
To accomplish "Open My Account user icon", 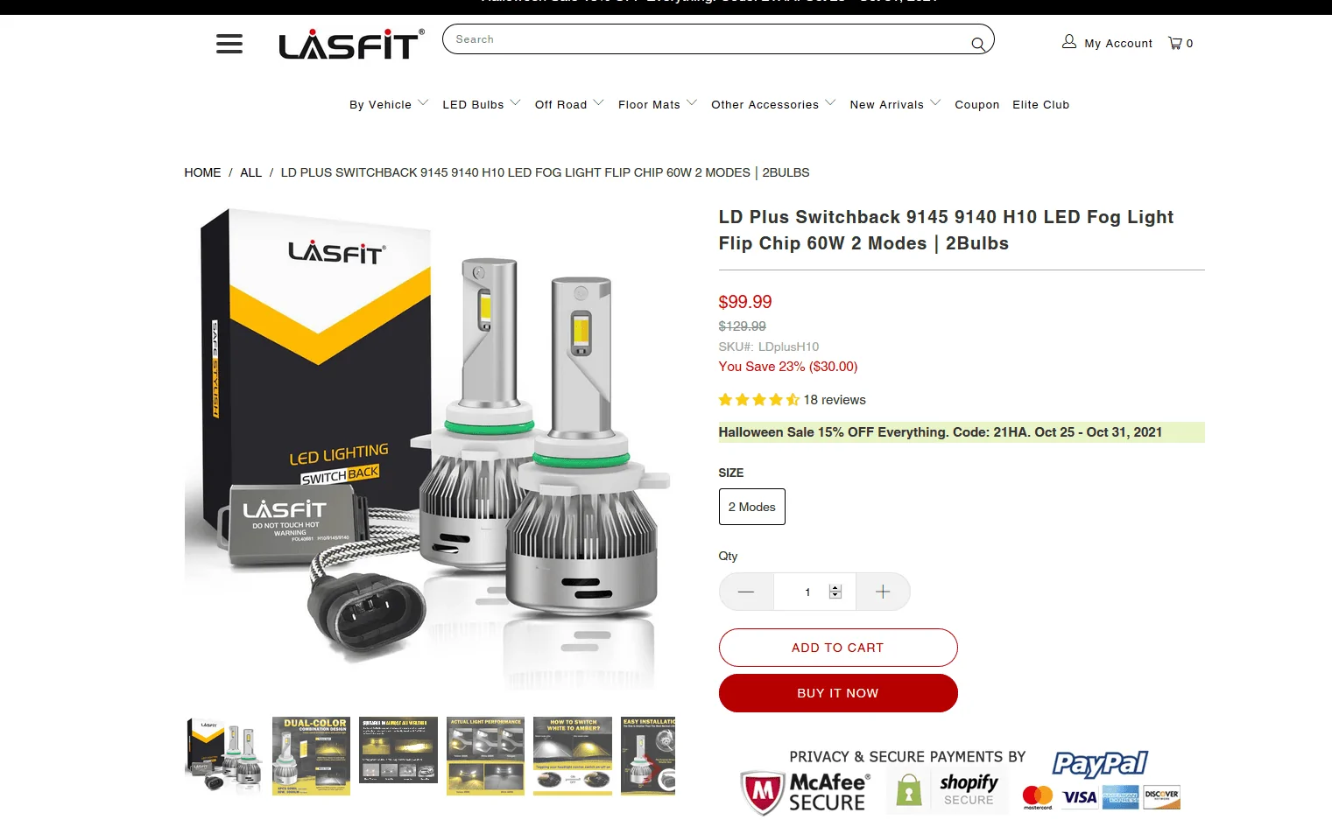I will pyautogui.click(x=1068, y=42).
